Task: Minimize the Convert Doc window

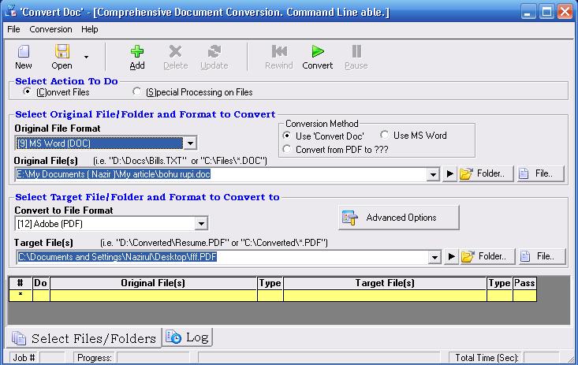Action: coord(528,12)
